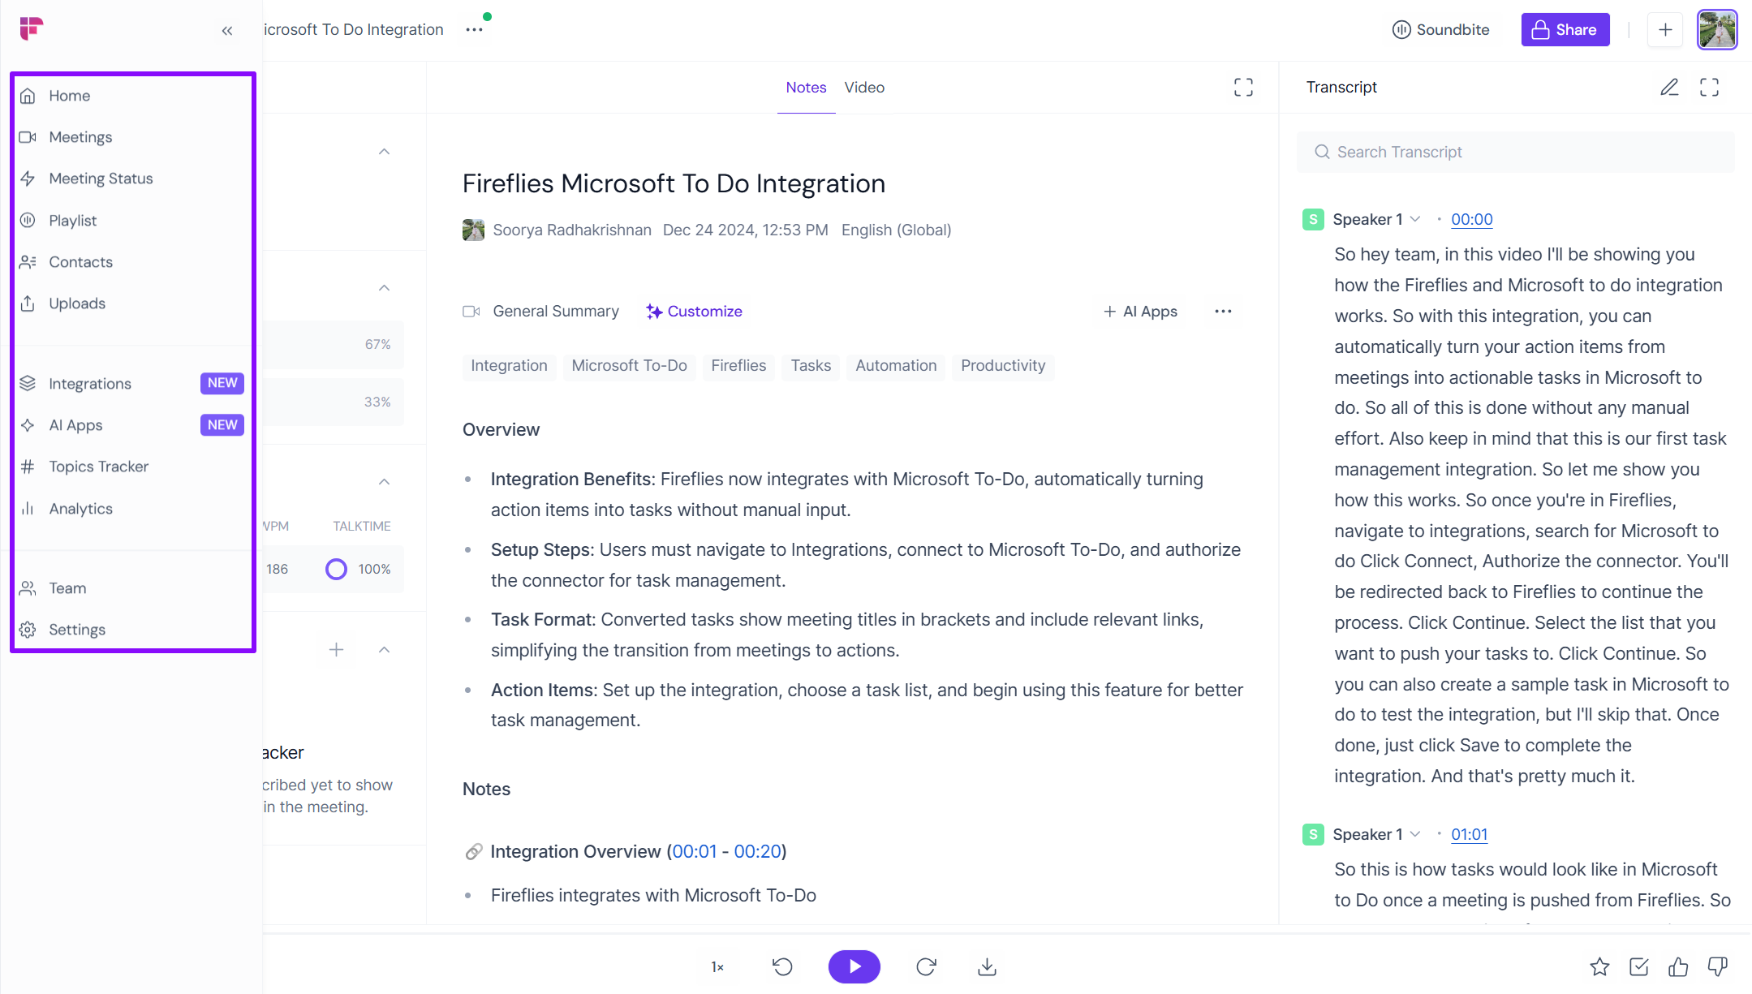Click the 00:01 timestamp link in notes
This screenshot has height=994, width=1752.
coord(694,852)
